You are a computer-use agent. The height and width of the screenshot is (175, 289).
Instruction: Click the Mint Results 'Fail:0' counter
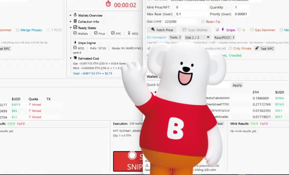click(x=264, y=124)
